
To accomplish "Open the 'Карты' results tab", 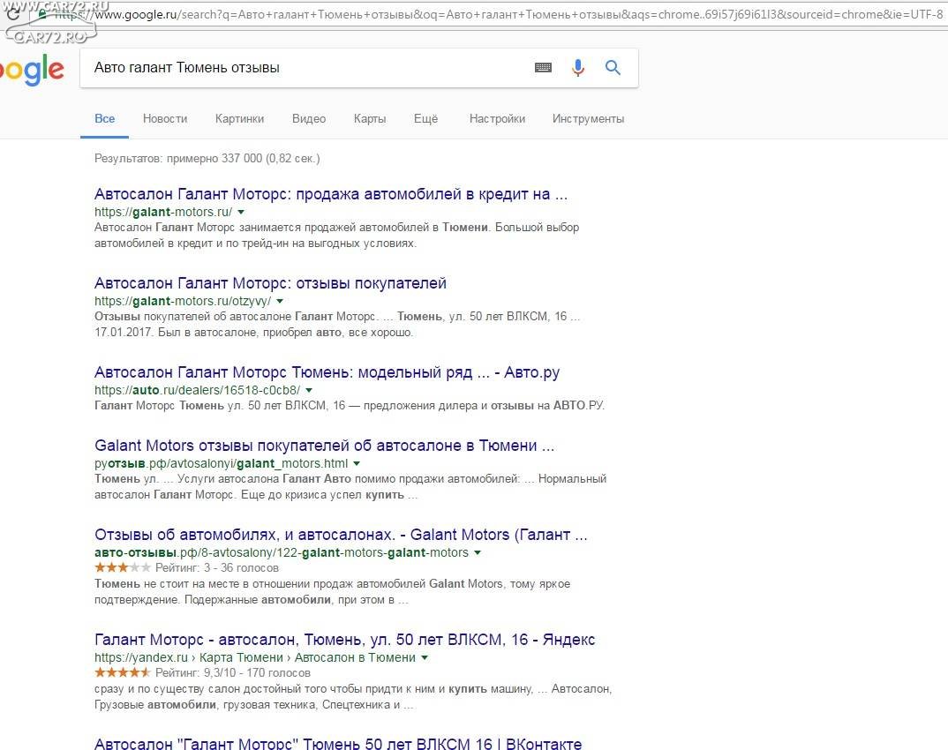I will pos(370,118).
